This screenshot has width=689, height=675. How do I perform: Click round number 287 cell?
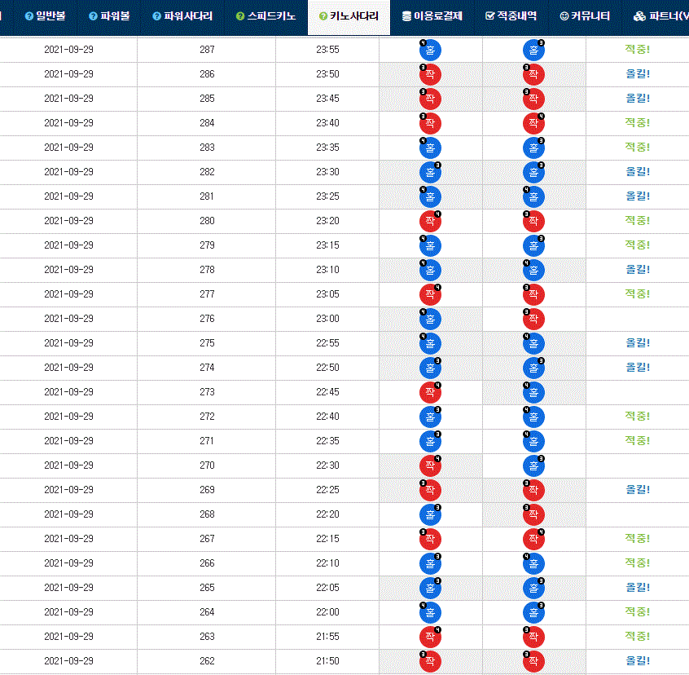(207, 50)
